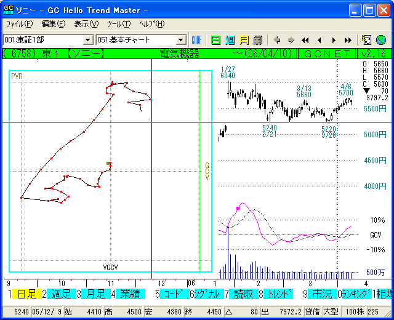Click the GCNET header label
Viewport: 394px width, 320px height.
click(327, 54)
